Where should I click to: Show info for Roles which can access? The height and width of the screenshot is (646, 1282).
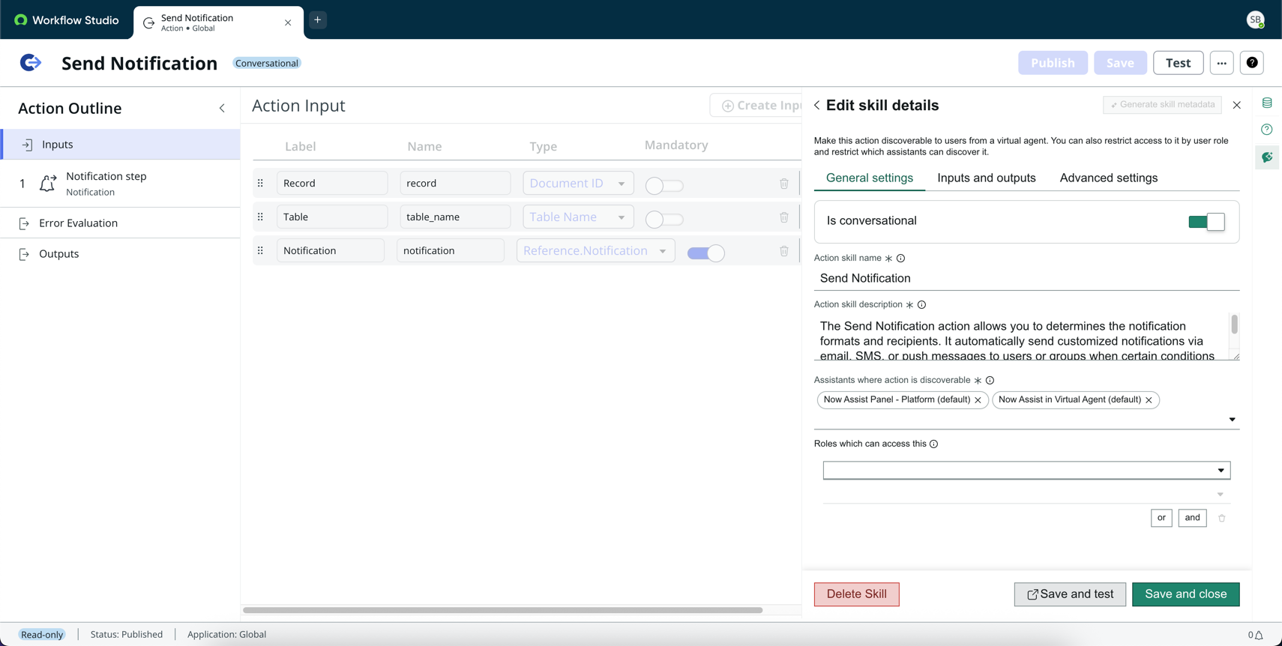(x=934, y=444)
